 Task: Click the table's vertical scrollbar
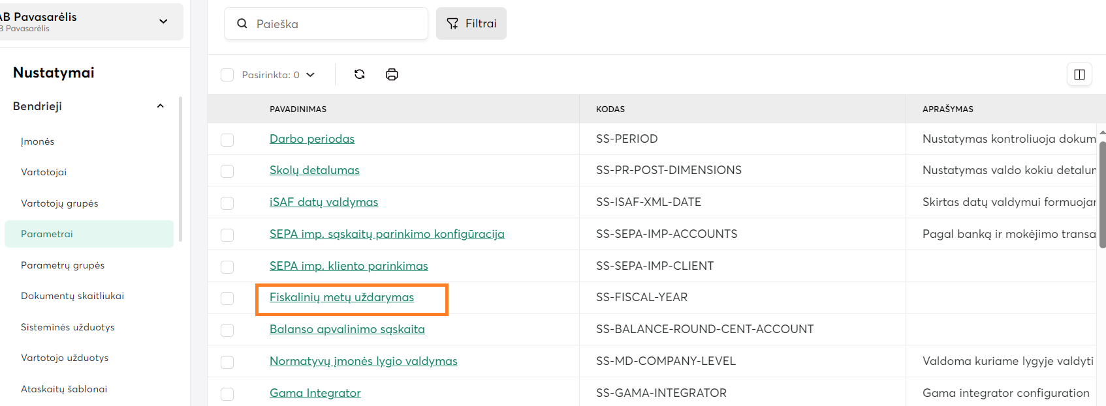point(1102,196)
